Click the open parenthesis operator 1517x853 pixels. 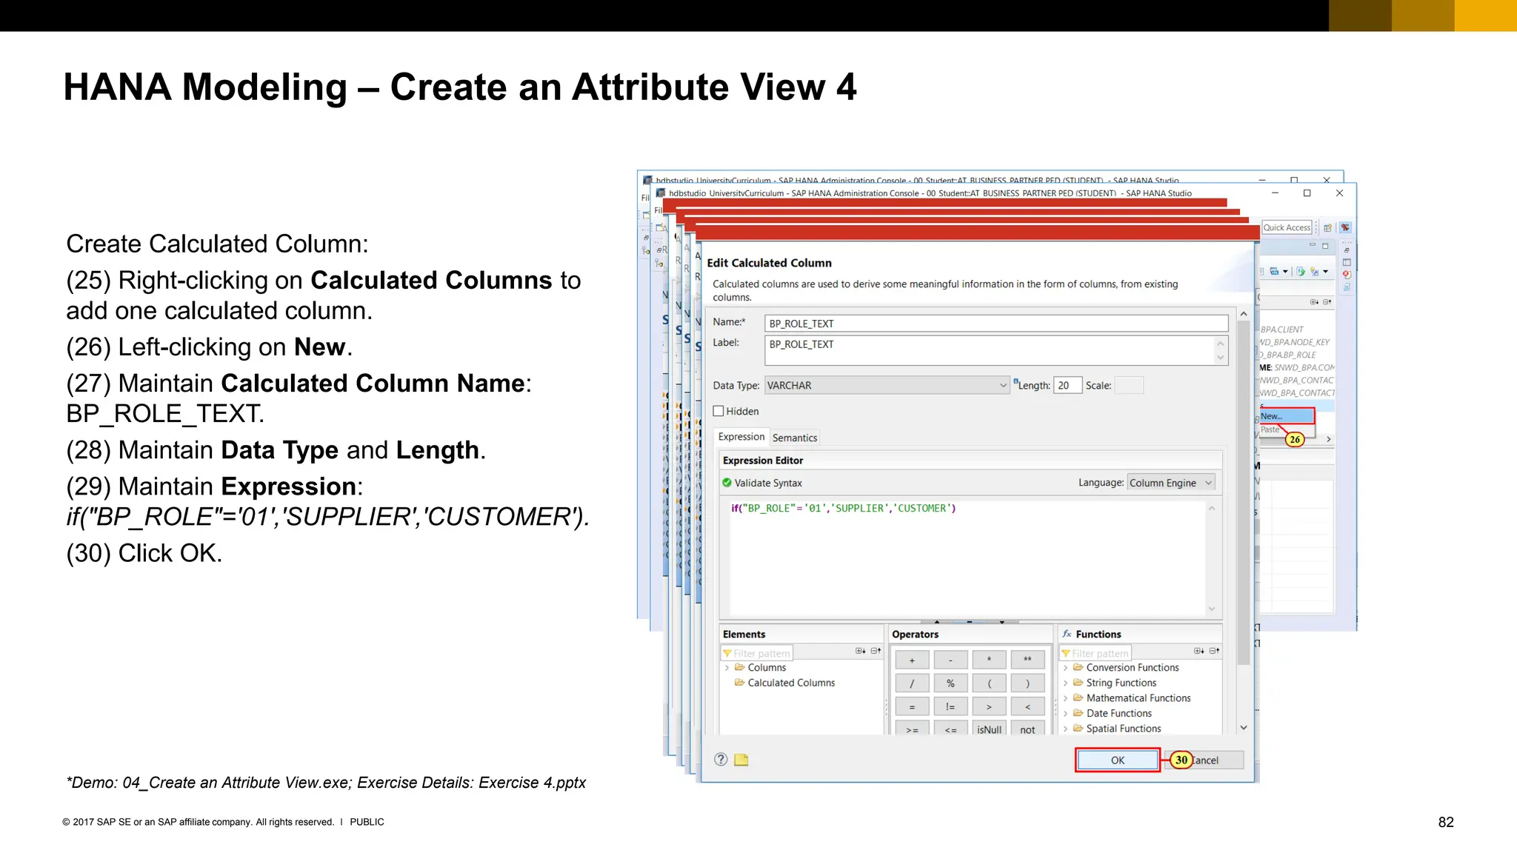989,683
